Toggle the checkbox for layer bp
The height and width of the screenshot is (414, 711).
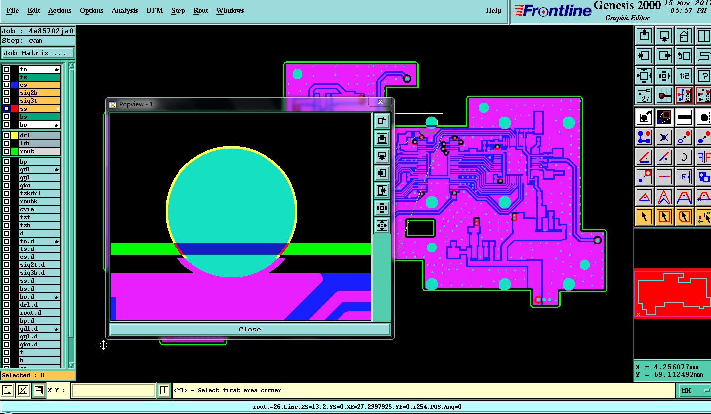tap(7, 162)
